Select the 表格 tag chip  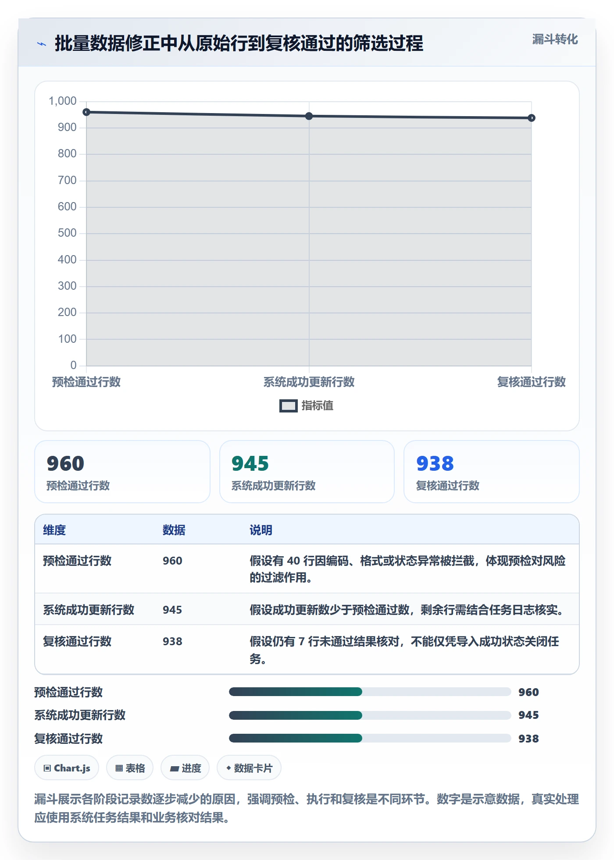click(x=130, y=768)
